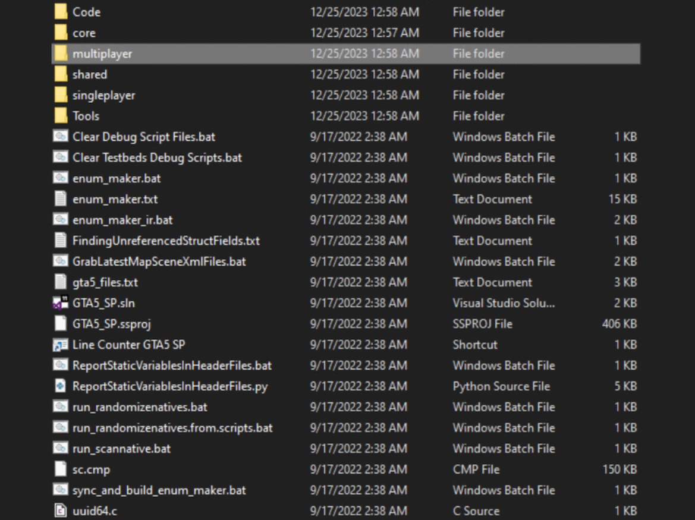Screen dimensions: 695x520
Task: Click the Line Counter GTA5 SP shortcut icon
Action: [x=60, y=345]
